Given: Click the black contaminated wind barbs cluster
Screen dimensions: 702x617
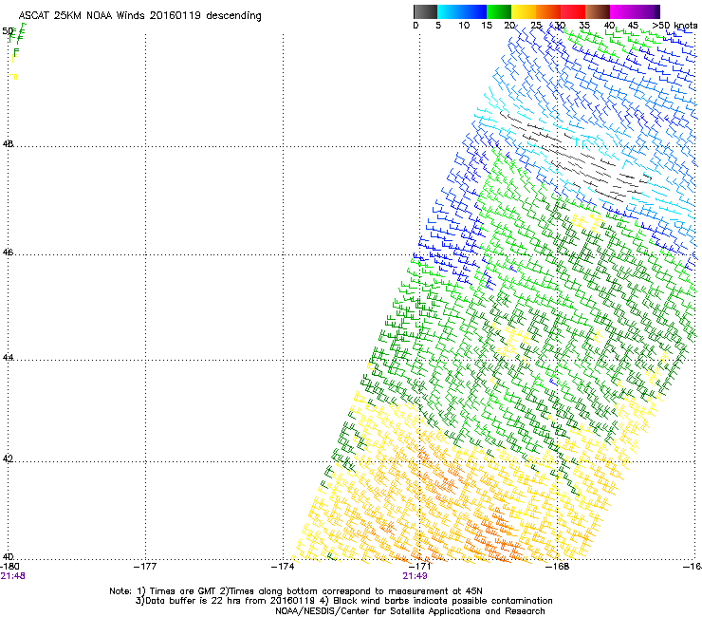Looking at the screenshot, I should tap(575, 155).
